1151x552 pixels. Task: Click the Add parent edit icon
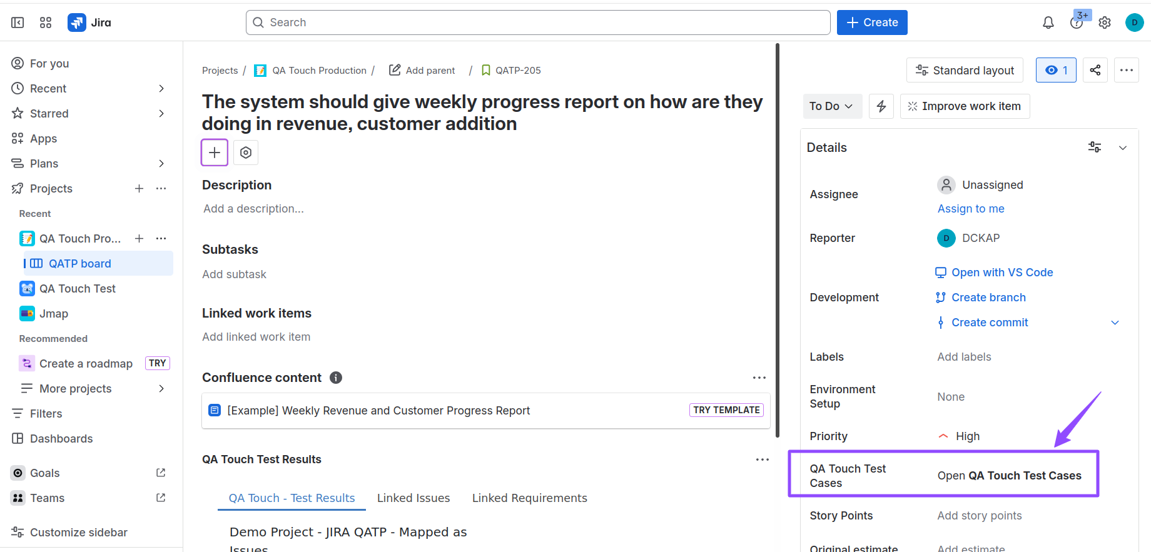point(395,70)
